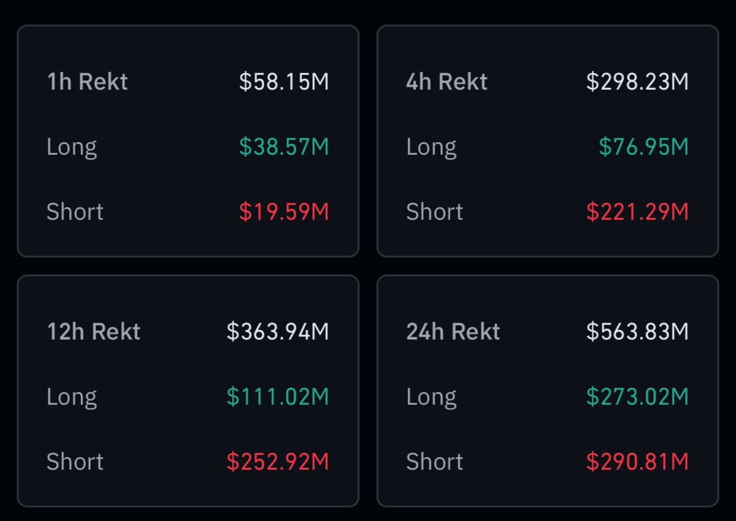Click the 12h Long value $111.02M
736x521 pixels.
pyautogui.click(x=278, y=397)
